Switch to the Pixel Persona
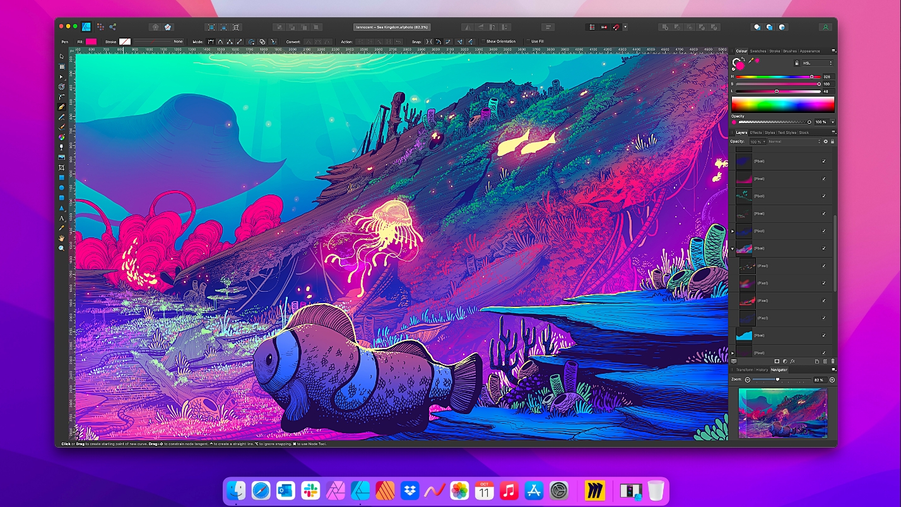 coord(100,27)
